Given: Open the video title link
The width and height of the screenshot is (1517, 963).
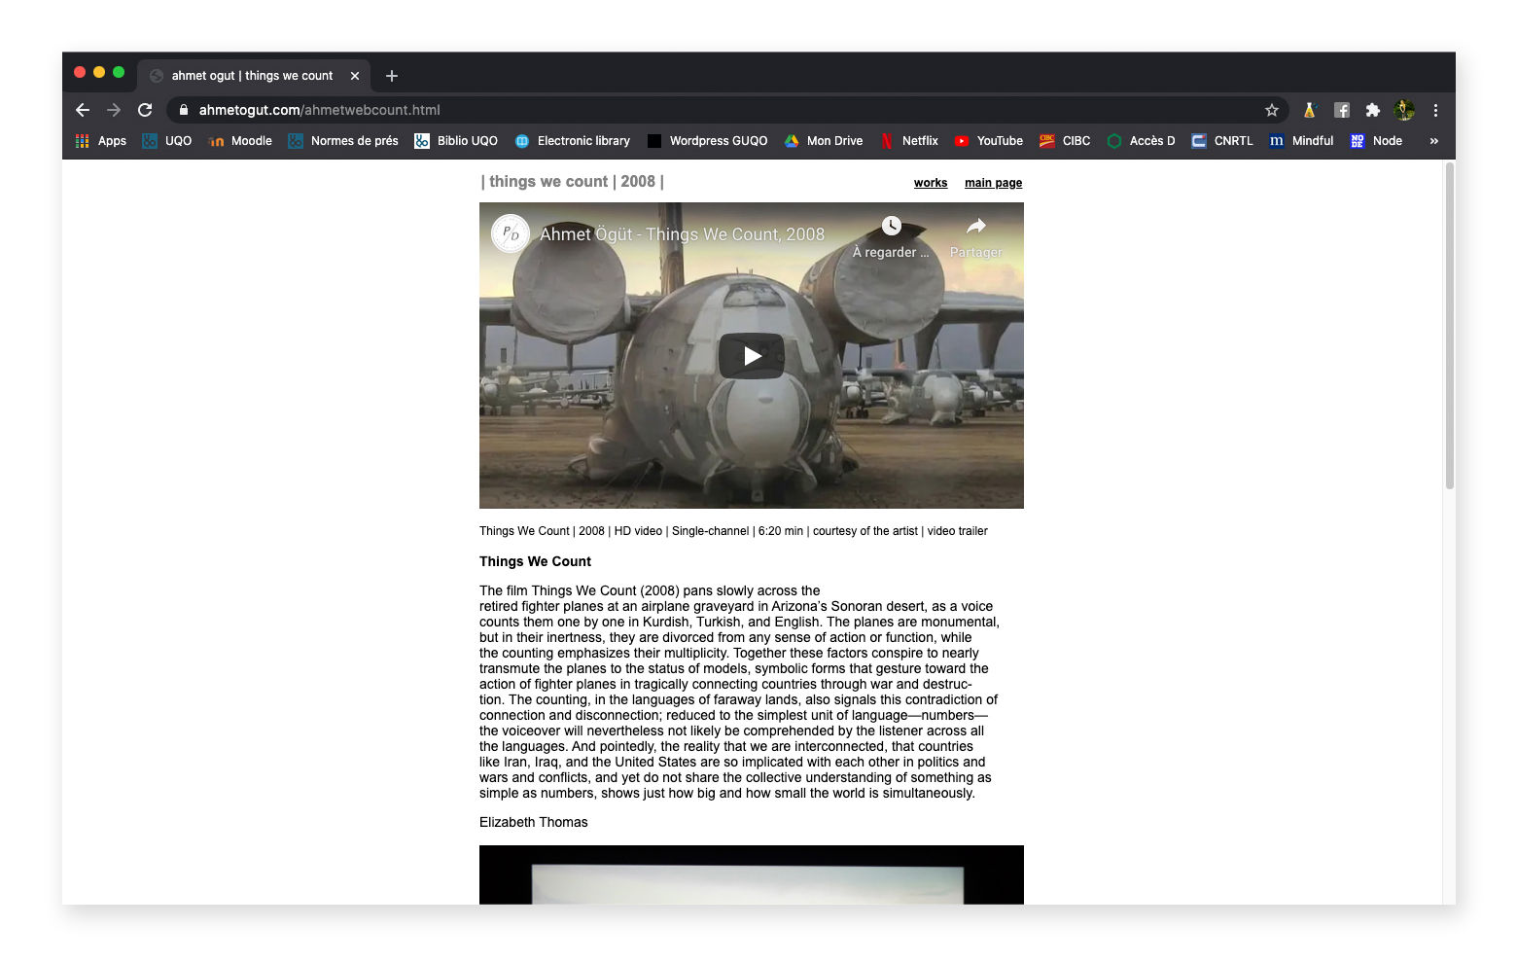Looking at the screenshot, I should 682,234.
